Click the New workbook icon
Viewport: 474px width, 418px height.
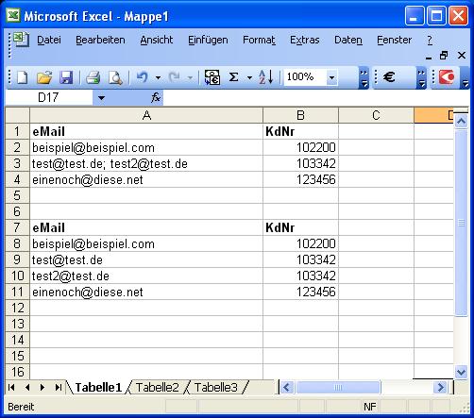click(x=22, y=77)
